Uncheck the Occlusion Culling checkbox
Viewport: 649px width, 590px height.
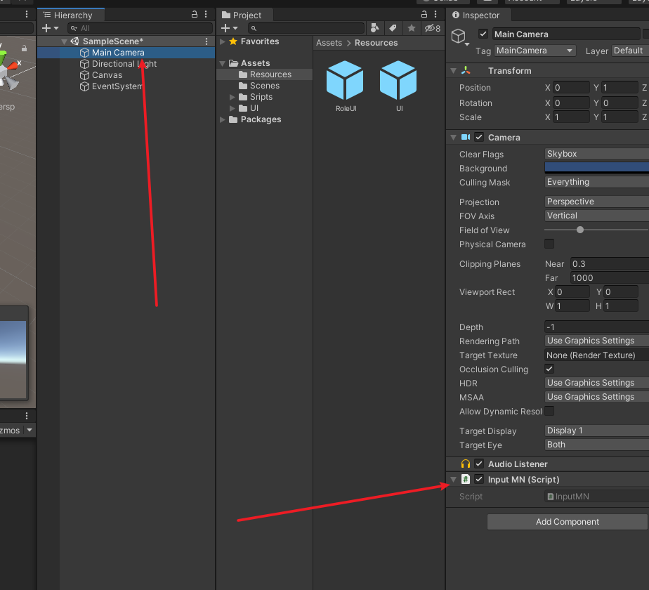(x=549, y=369)
